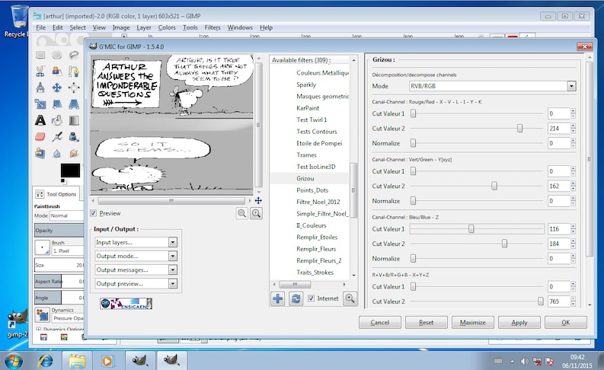Image resolution: width=604 pixels, height=370 pixels.
Task: Click the preview navigation cross-arrows icon
Action: pos(258,200)
